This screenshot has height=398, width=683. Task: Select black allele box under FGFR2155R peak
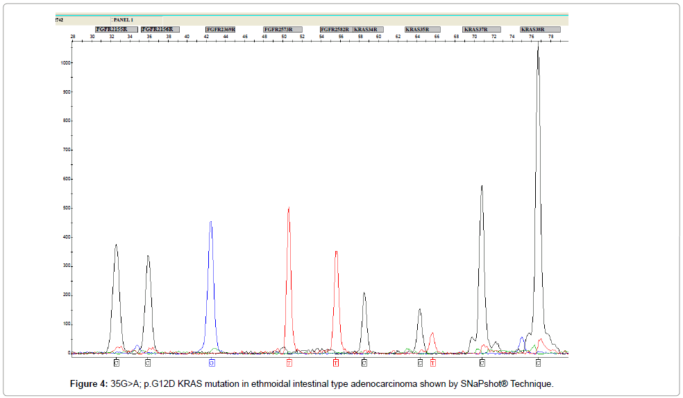[117, 363]
